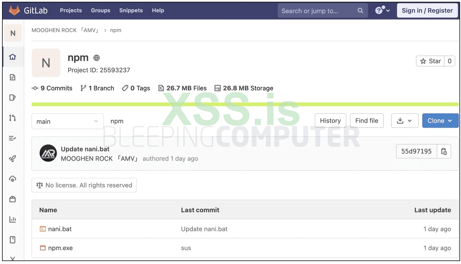The width and height of the screenshot is (461, 264).
Task: Click the repository languages bar
Action: 245,104
